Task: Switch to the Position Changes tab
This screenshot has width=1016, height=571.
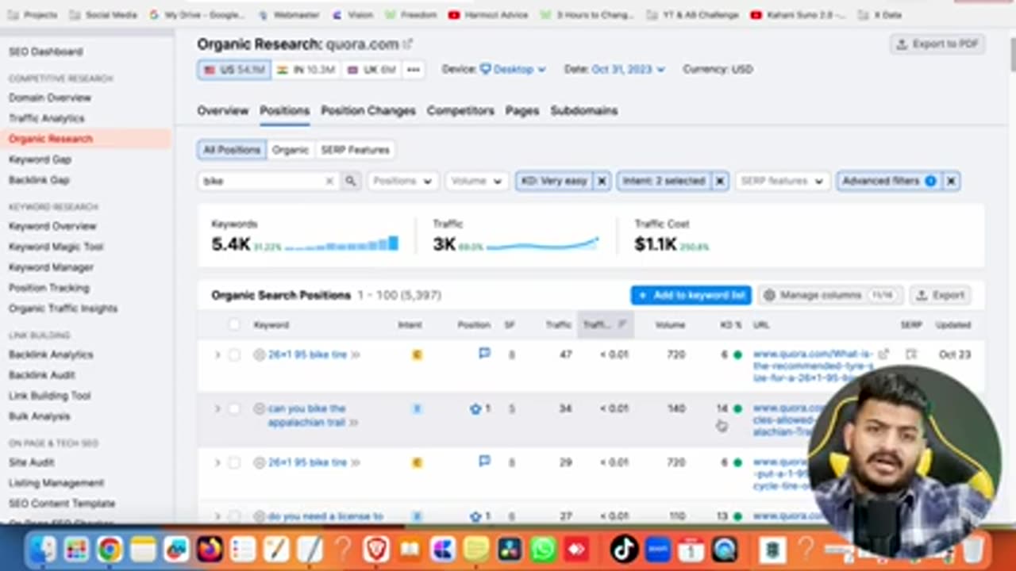Action: tap(368, 110)
